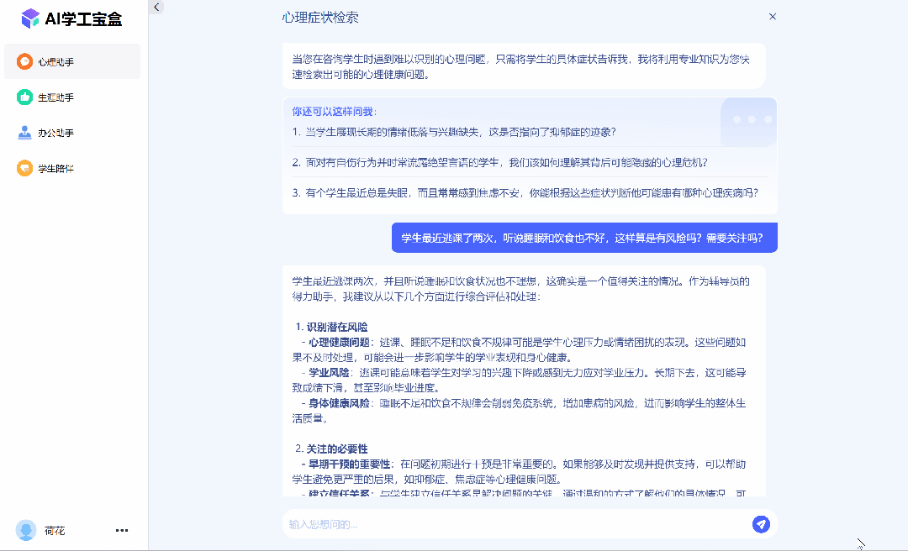Image resolution: width=908 pixels, height=551 pixels.
Task: Click the AI学工宝盒 cube logo
Action: [30, 18]
